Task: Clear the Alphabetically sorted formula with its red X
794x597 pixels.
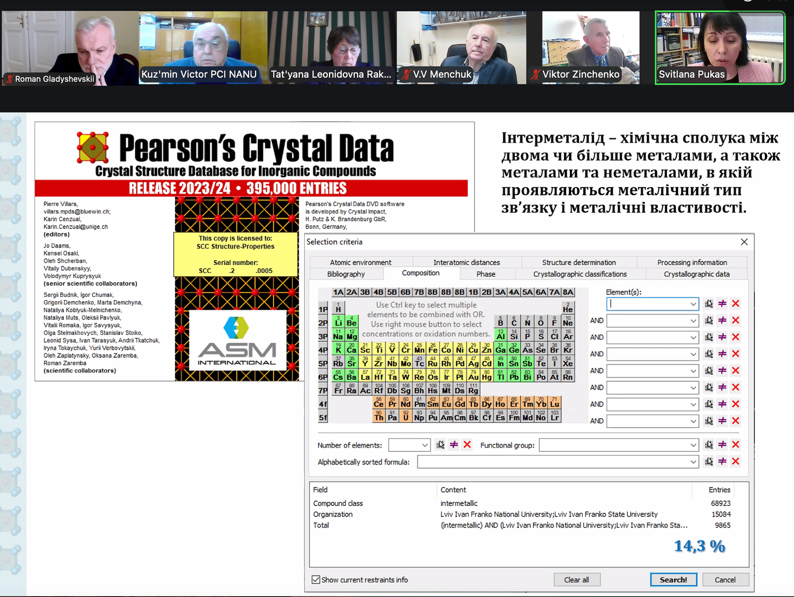Action: [736, 461]
